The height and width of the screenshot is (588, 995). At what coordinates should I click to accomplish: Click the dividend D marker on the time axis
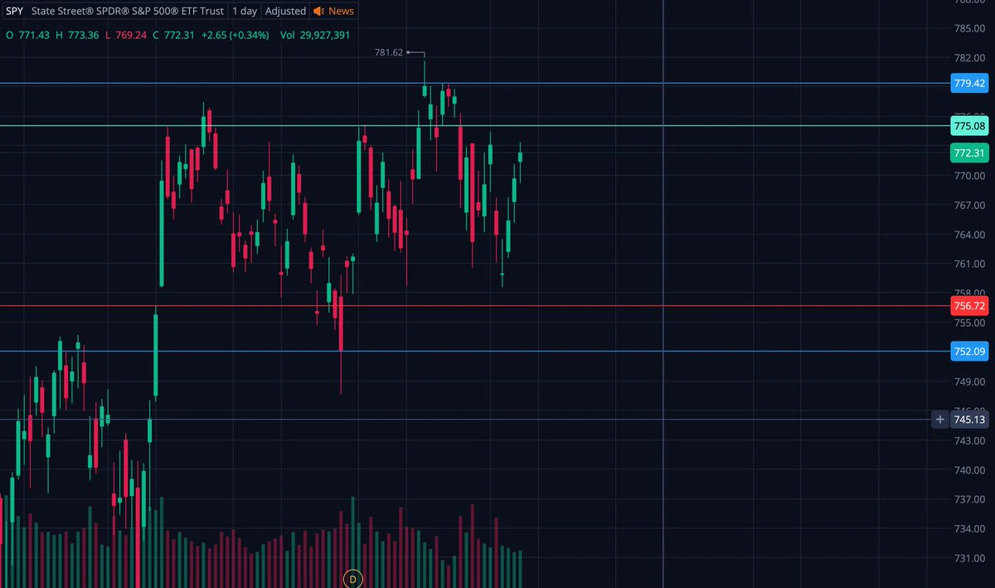point(353,578)
